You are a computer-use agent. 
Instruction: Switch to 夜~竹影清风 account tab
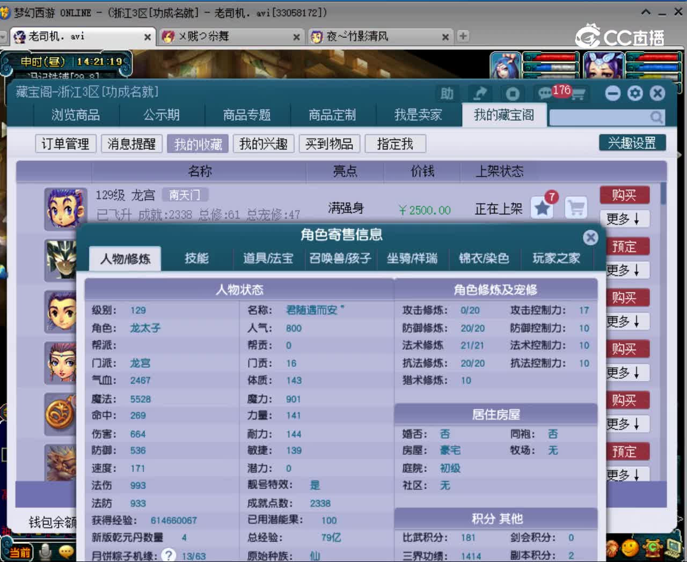click(x=379, y=36)
